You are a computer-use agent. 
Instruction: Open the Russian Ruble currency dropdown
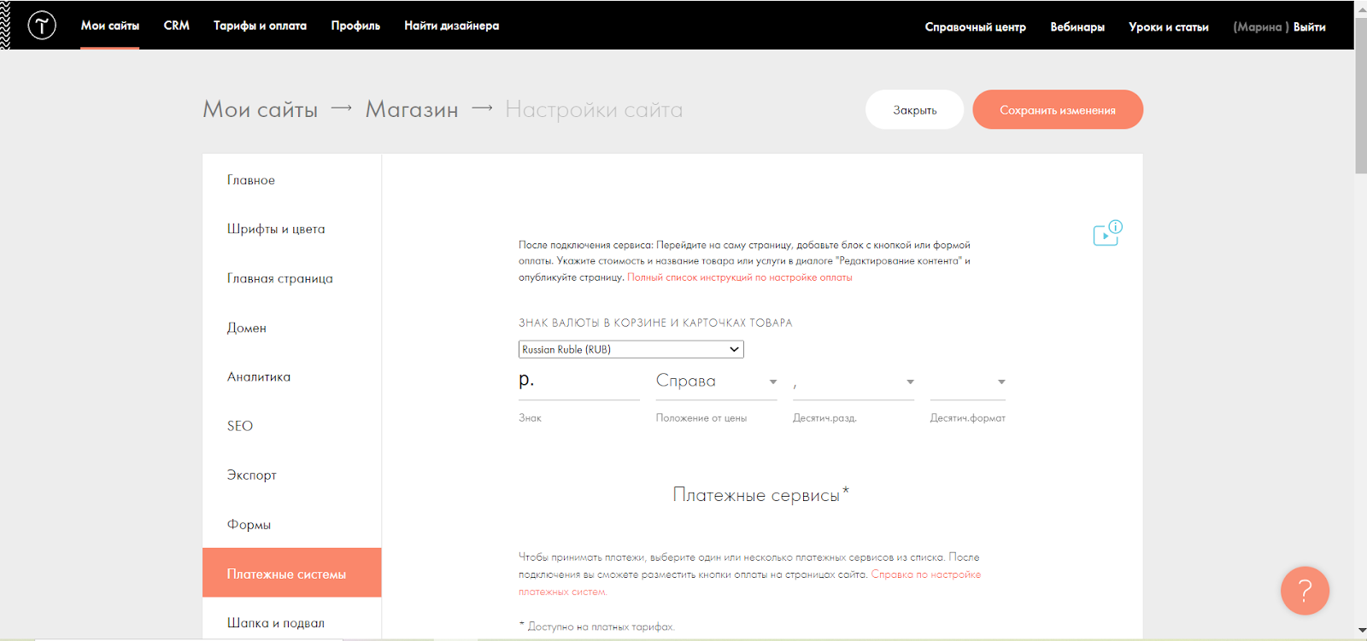click(x=631, y=349)
